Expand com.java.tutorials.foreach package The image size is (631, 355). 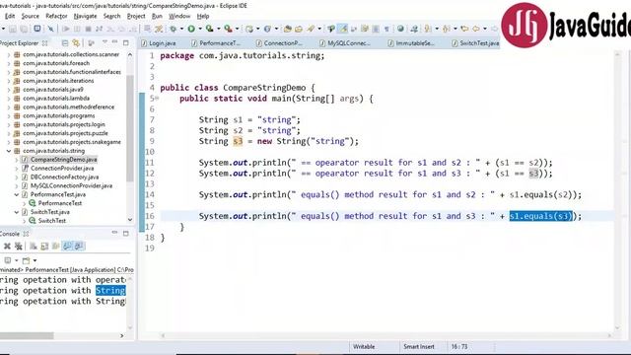[9, 63]
